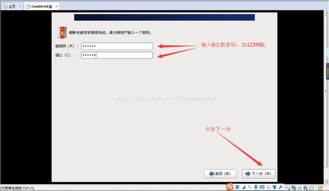Click the VM window vertical scrollbar

pyautogui.click(x=326, y=97)
